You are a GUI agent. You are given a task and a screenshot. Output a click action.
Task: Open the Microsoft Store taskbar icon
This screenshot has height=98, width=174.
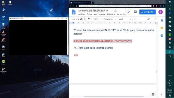tap(170, 26)
